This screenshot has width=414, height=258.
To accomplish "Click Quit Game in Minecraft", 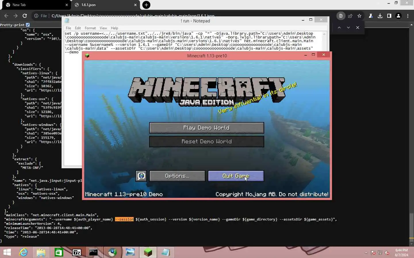I will click(236, 176).
